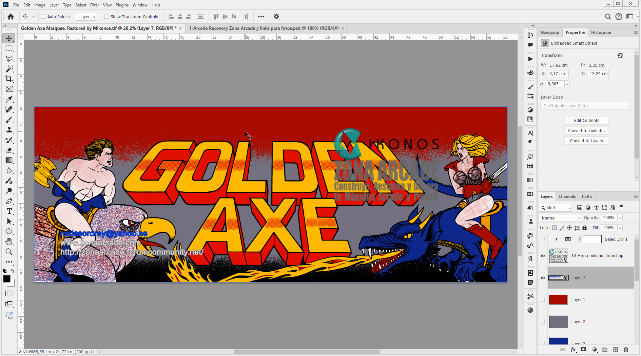Viewport: 641px width, 356px height.
Task: Select the Brush tool
Action: pyautogui.click(x=9, y=120)
